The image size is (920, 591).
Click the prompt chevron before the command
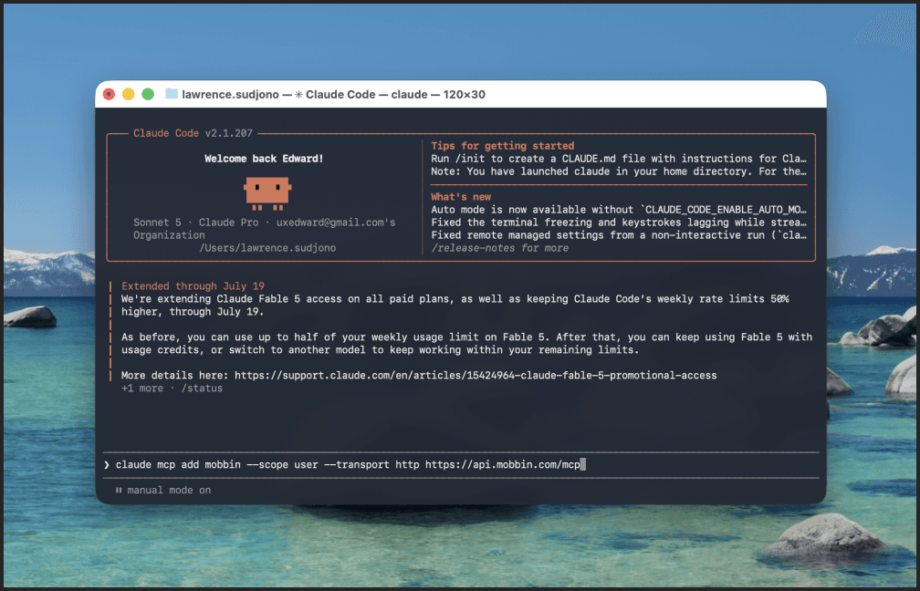107,465
